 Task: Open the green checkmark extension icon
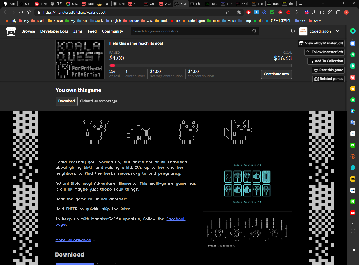tap(272, 12)
